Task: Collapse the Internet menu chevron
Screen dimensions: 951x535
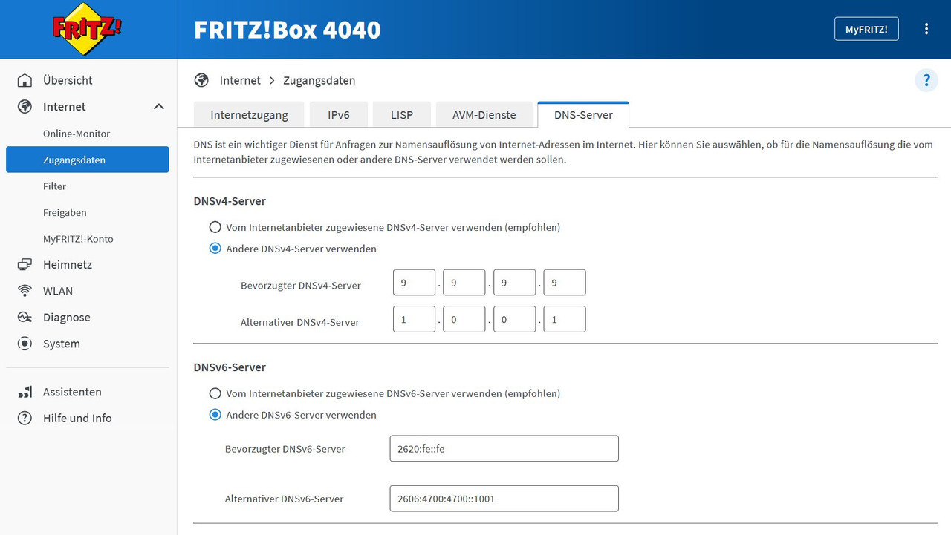Action: 159,107
